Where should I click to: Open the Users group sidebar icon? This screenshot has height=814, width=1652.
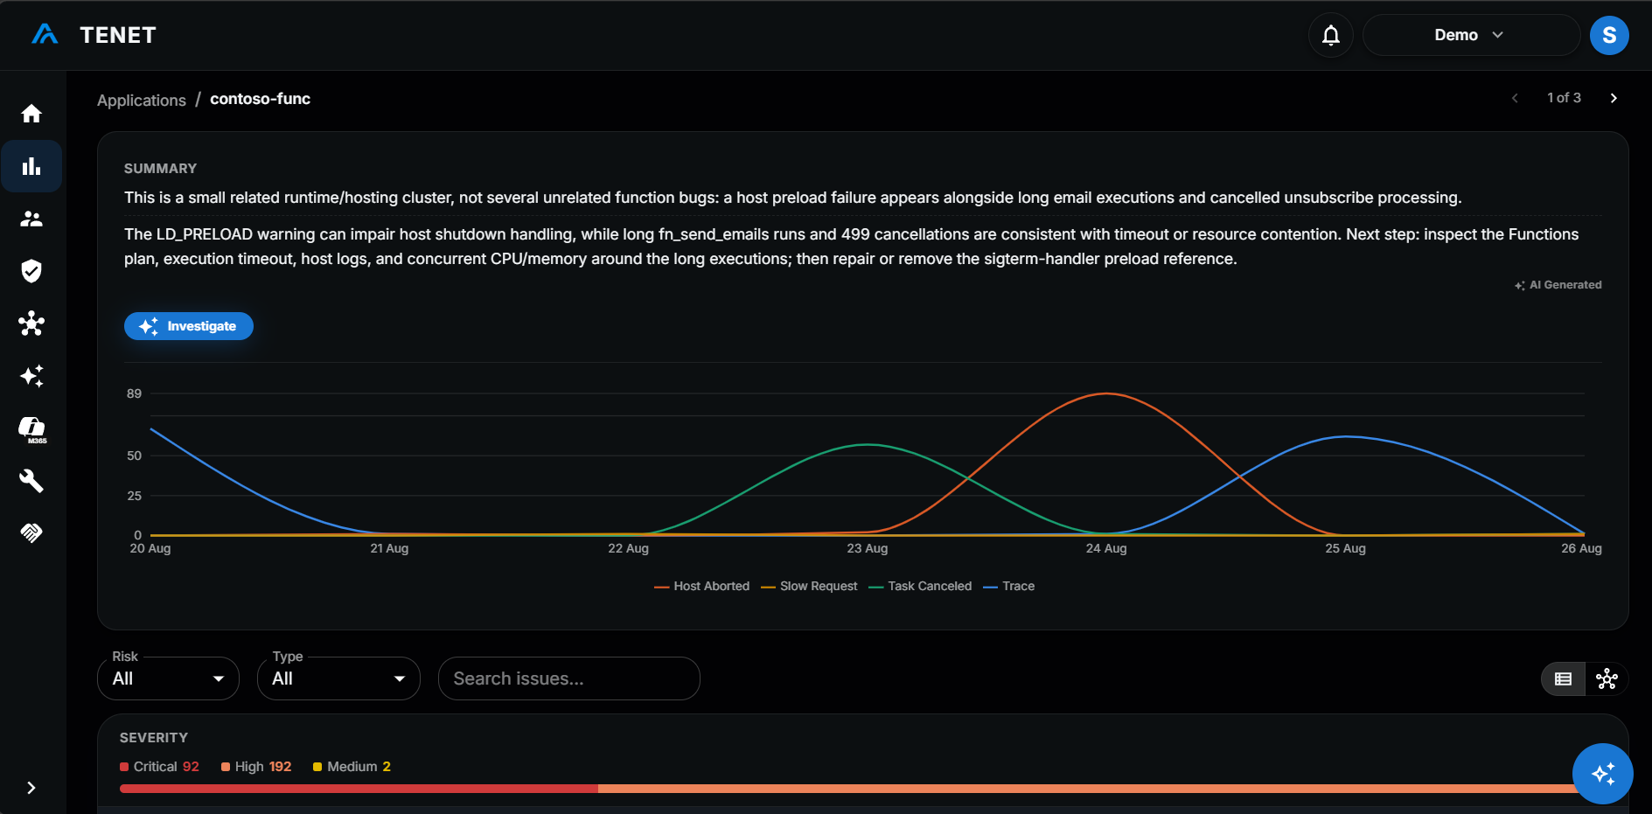tap(31, 219)
